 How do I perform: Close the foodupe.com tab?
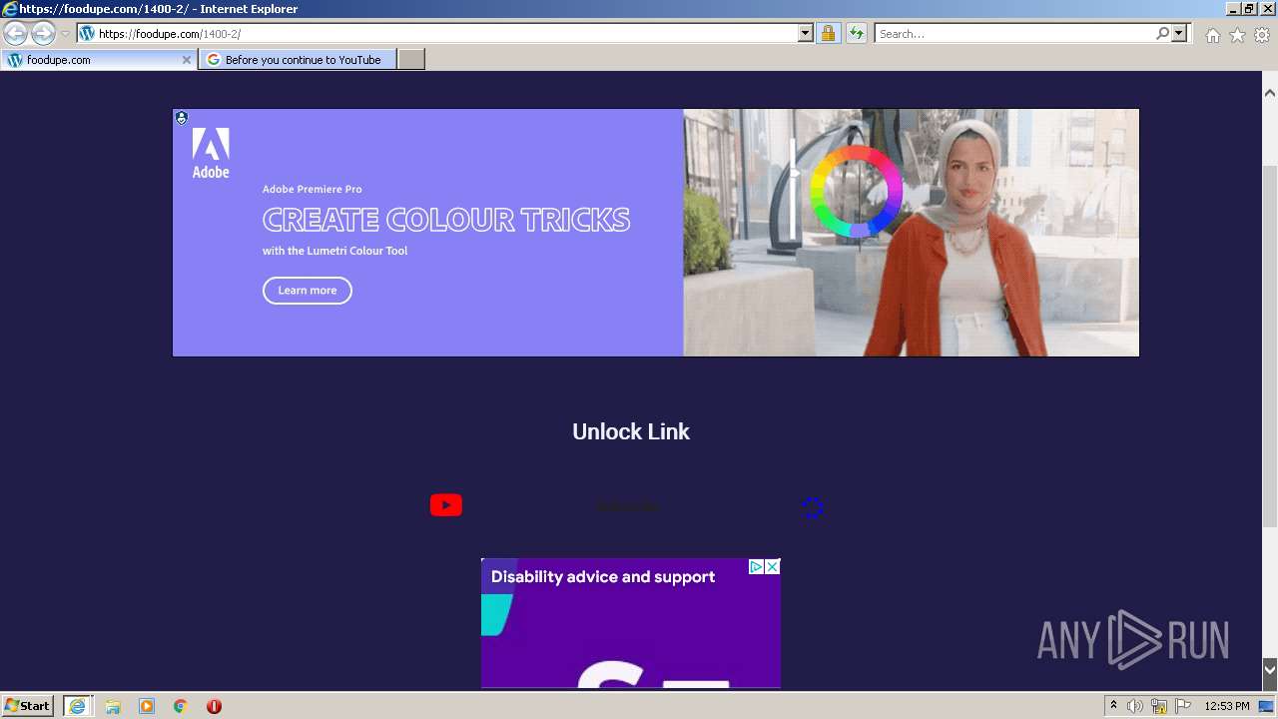(186, 60)
